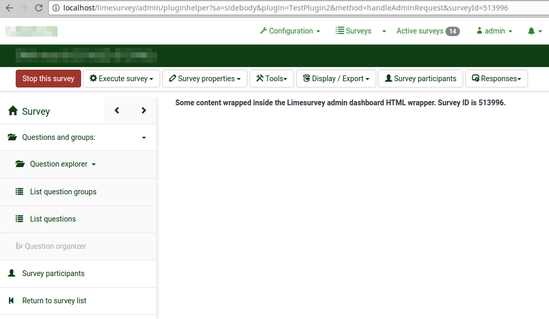
Task: Reload the page in the browser
Action: click(x=39, y=8)
